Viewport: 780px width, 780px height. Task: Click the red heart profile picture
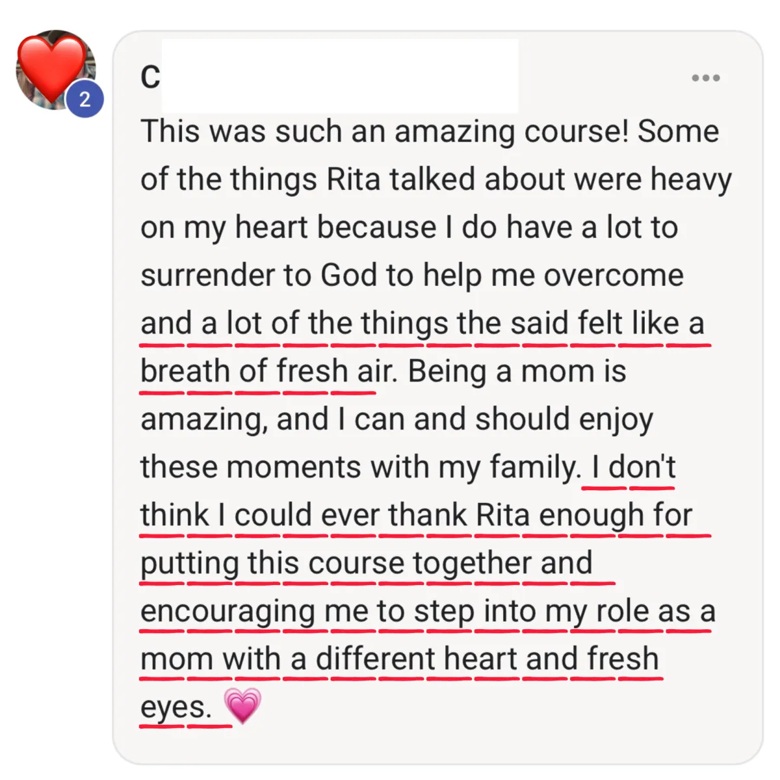point(52,66)
